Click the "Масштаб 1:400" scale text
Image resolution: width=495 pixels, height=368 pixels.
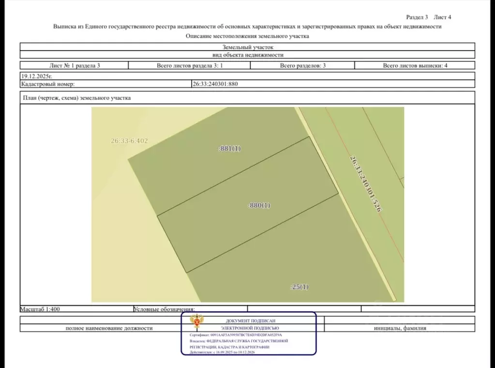(40, 309)
